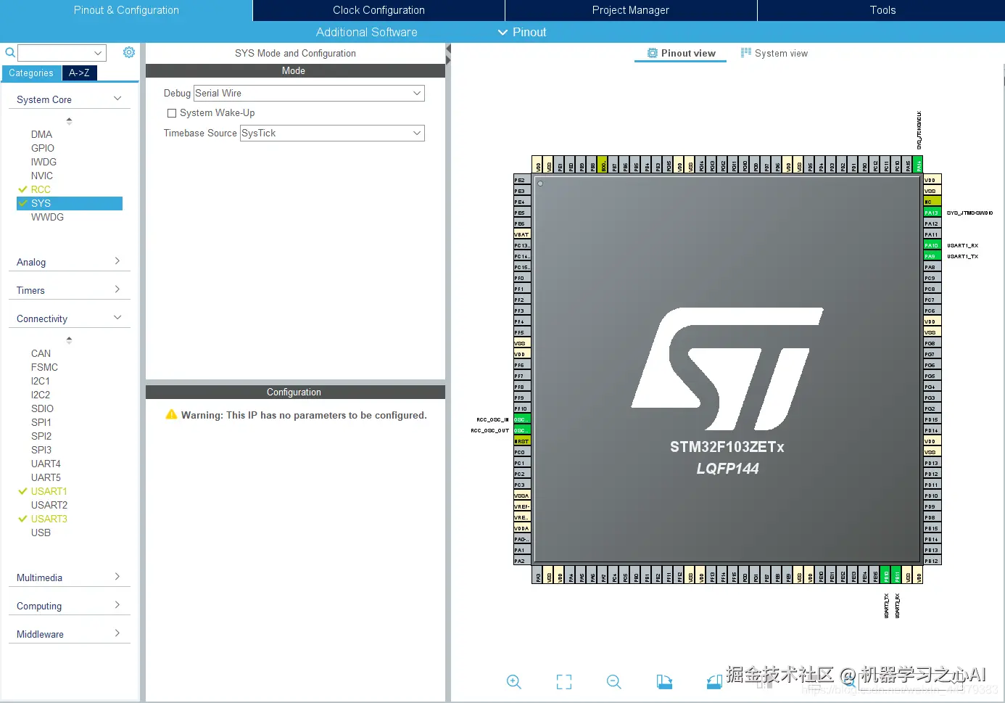Rotate the chip counter-clockwise
Image resolution: width=1005 pixels, height=703 pixels.
(714, 682)
